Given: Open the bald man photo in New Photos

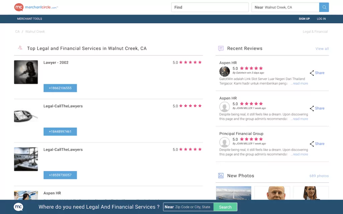Looking at the screenshot, I should pyautogui.click(x=272, y=193).
